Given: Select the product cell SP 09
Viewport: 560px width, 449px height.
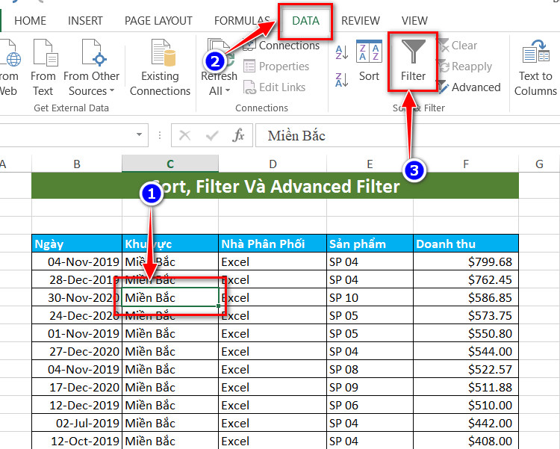Looking at the screenshot, I should [370, 387].
